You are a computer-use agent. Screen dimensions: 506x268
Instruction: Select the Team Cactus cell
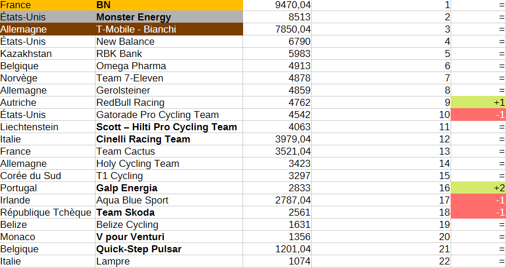click(169, 151)
